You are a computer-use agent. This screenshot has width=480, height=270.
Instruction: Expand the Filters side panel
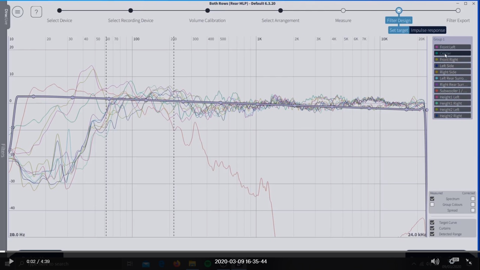pos(3,150)
